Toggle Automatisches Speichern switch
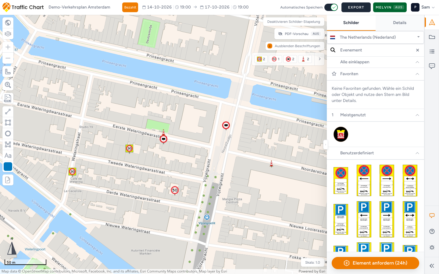This screenshot has height=274, width=439. pyautogui.click(x=331, y=7)
